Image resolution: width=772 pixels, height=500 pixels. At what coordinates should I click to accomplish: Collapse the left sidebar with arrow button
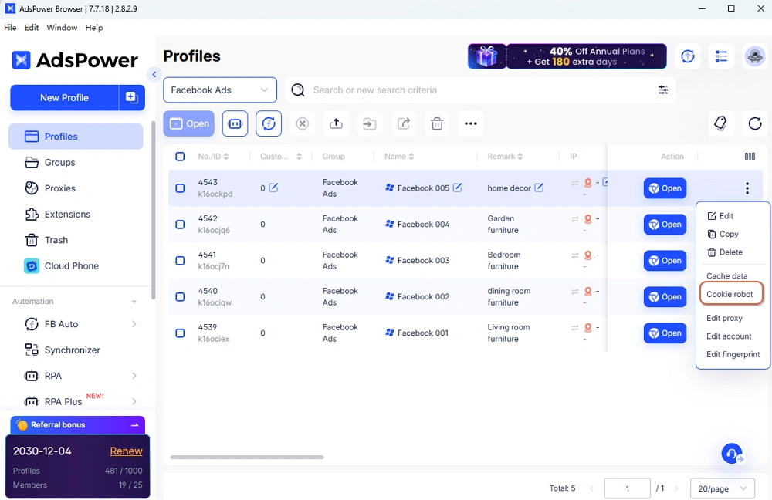[154, 75]
